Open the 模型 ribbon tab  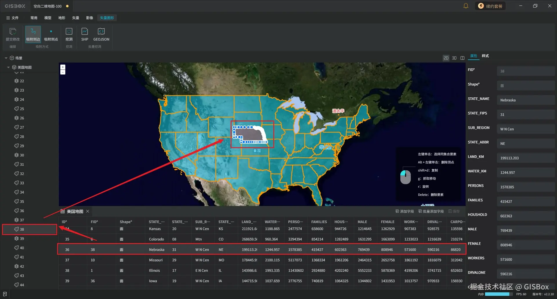point(48,18)
